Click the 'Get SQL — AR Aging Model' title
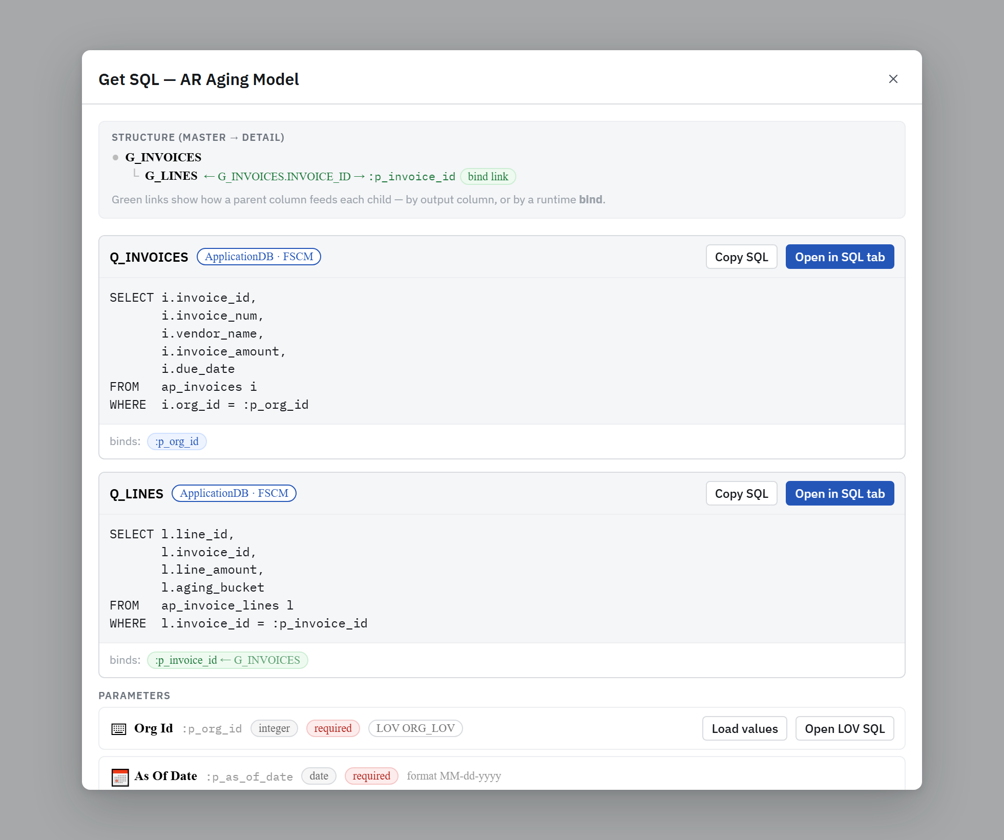 coord(199,79)
